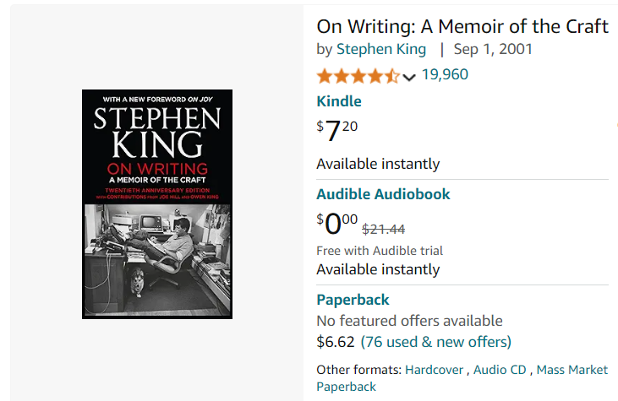Choose the Hardcover format link

(434, 370)
